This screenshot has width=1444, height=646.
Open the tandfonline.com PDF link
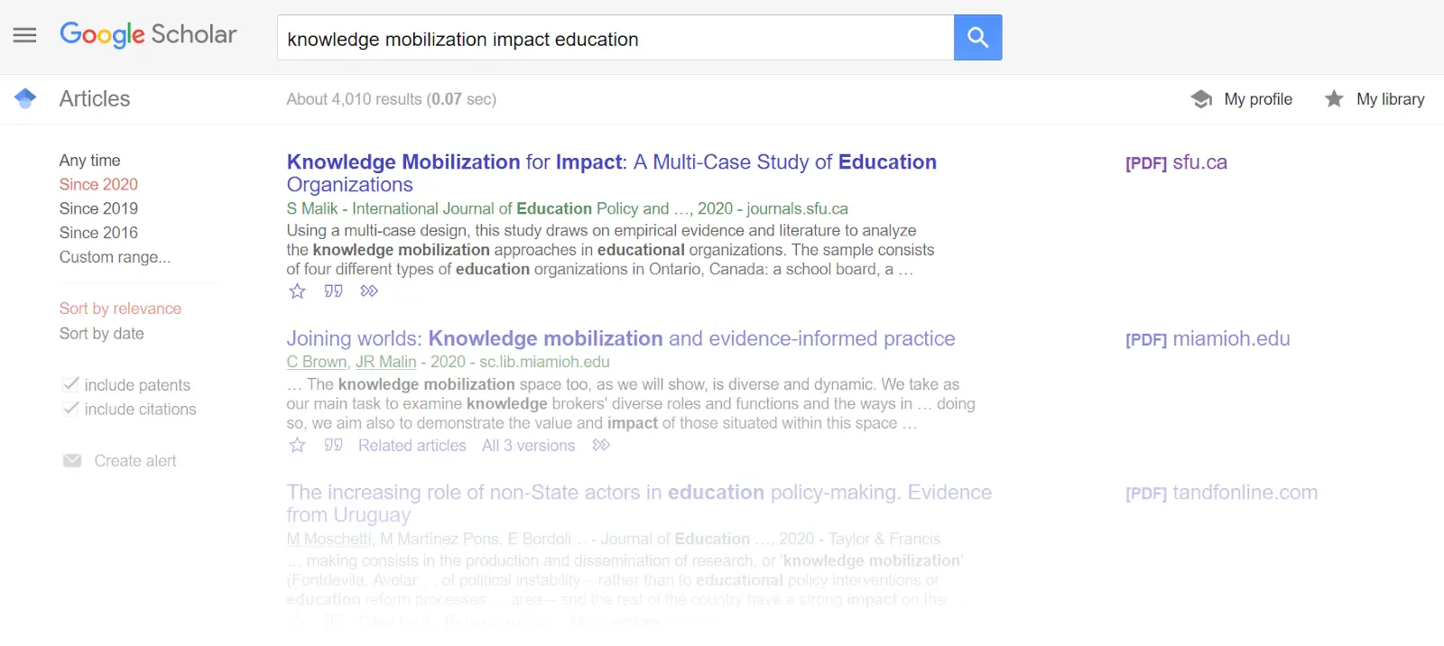coord(1221,493)
